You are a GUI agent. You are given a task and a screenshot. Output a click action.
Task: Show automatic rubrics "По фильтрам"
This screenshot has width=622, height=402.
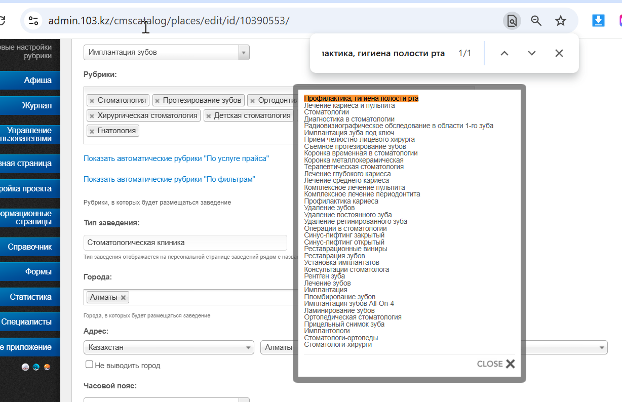pyautogui.click(x=169, y=179)
